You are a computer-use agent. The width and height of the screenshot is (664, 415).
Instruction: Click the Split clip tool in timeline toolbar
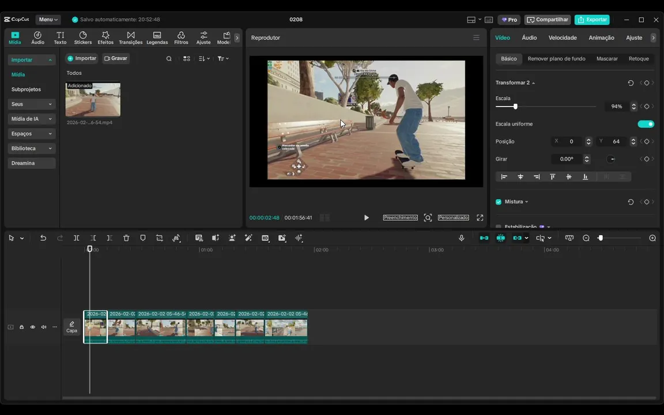pyautogui.click(x=76, y=238)
